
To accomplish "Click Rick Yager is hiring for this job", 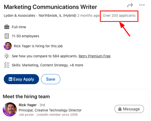I will pos(38,46).
